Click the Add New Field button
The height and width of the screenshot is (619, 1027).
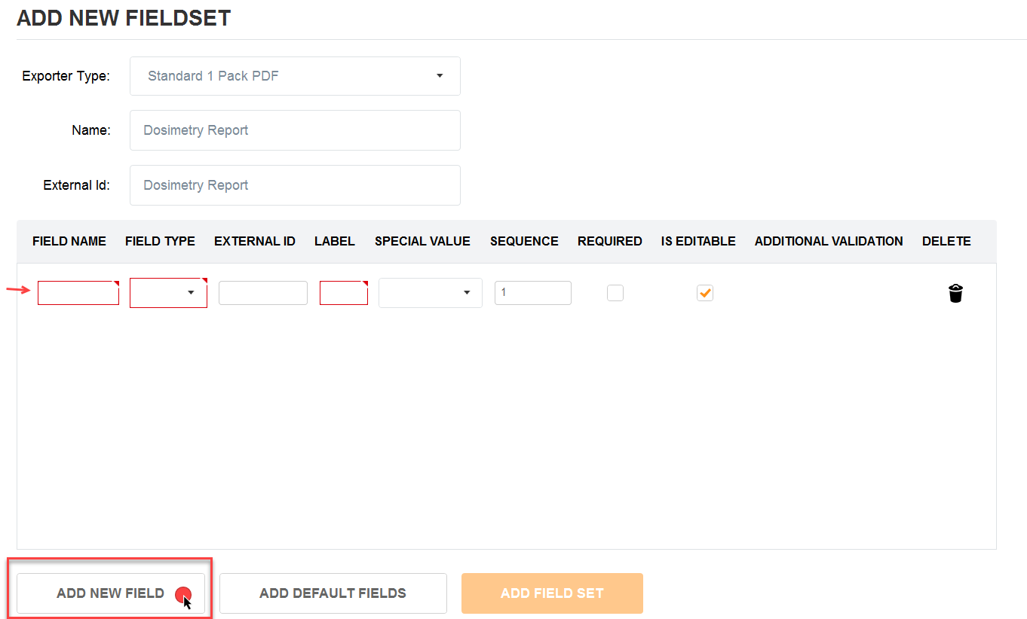111,593
